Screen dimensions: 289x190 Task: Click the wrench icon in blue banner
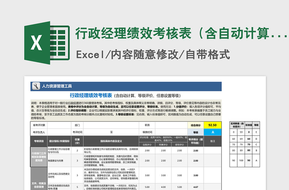pyautogui.click(x=36, y=86)
